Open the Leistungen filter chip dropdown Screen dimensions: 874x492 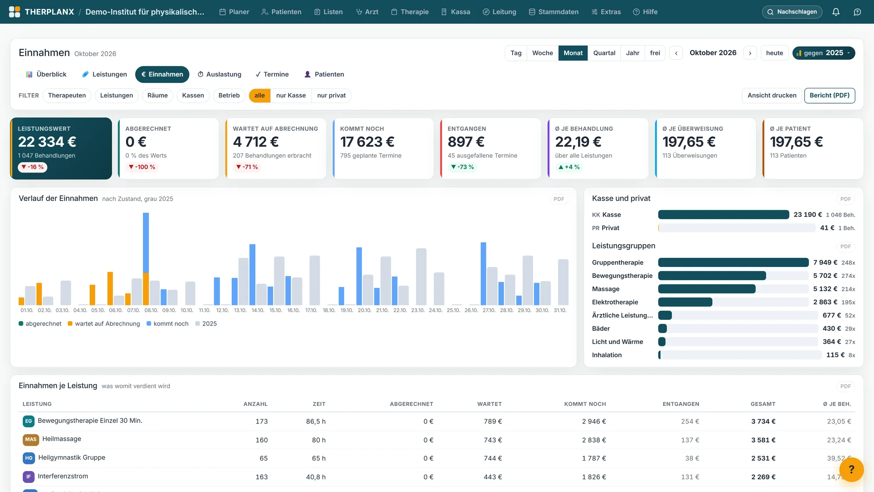coord(116,95)
